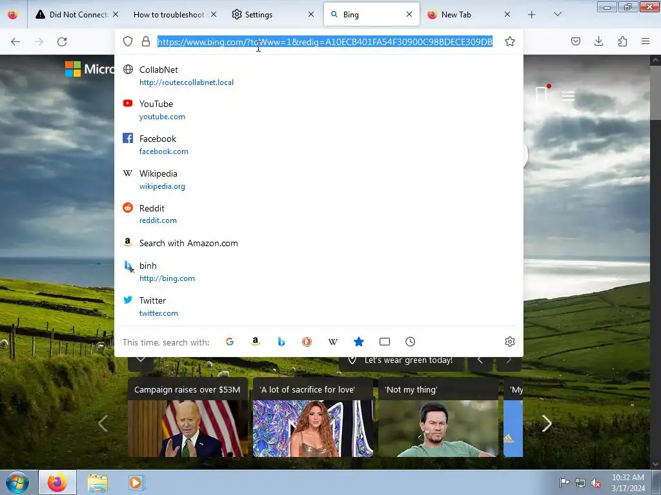Choose Search with Amazon.com
Image resolution: width=661 pixels, height=495 pixels.
[x=319, y=243]
